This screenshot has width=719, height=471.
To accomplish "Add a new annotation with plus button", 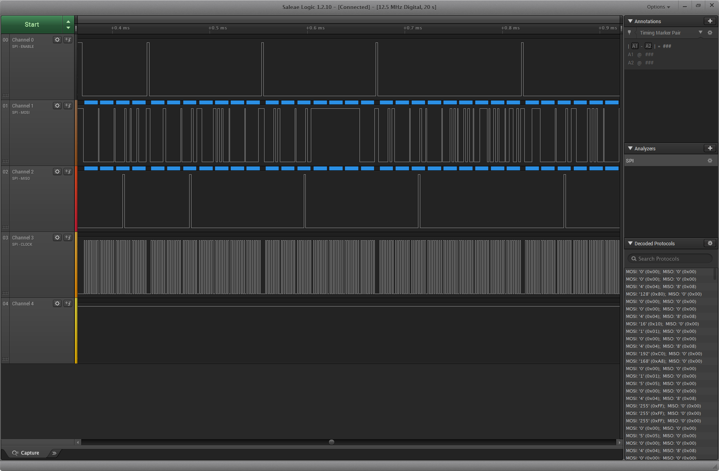I will [x=710, y=21].
